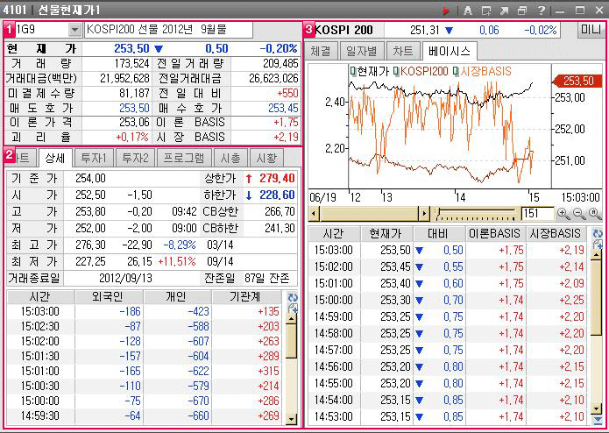Click the KOSPI200 선물 2012년 9월물 name field
609x433 pixels.
(x=168, y=30)
